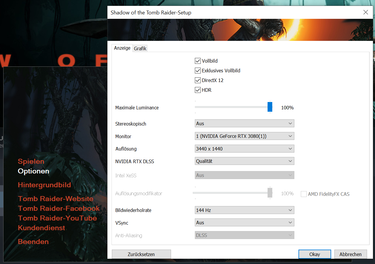Confirm settings with the Okay button
This screenshot has height=264, width=375.
[315, 254]
